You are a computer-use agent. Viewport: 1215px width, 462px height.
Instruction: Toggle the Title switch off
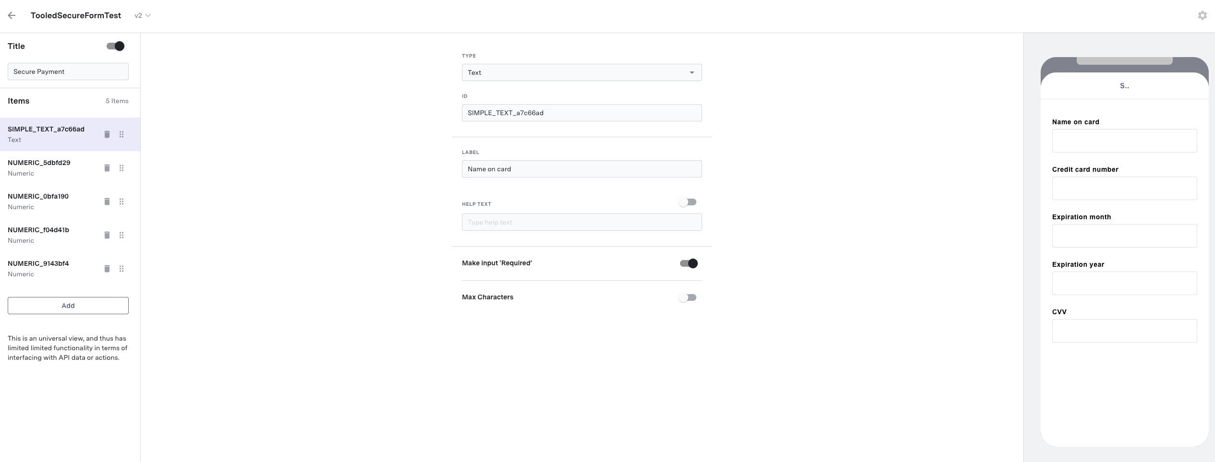[115, 46]
